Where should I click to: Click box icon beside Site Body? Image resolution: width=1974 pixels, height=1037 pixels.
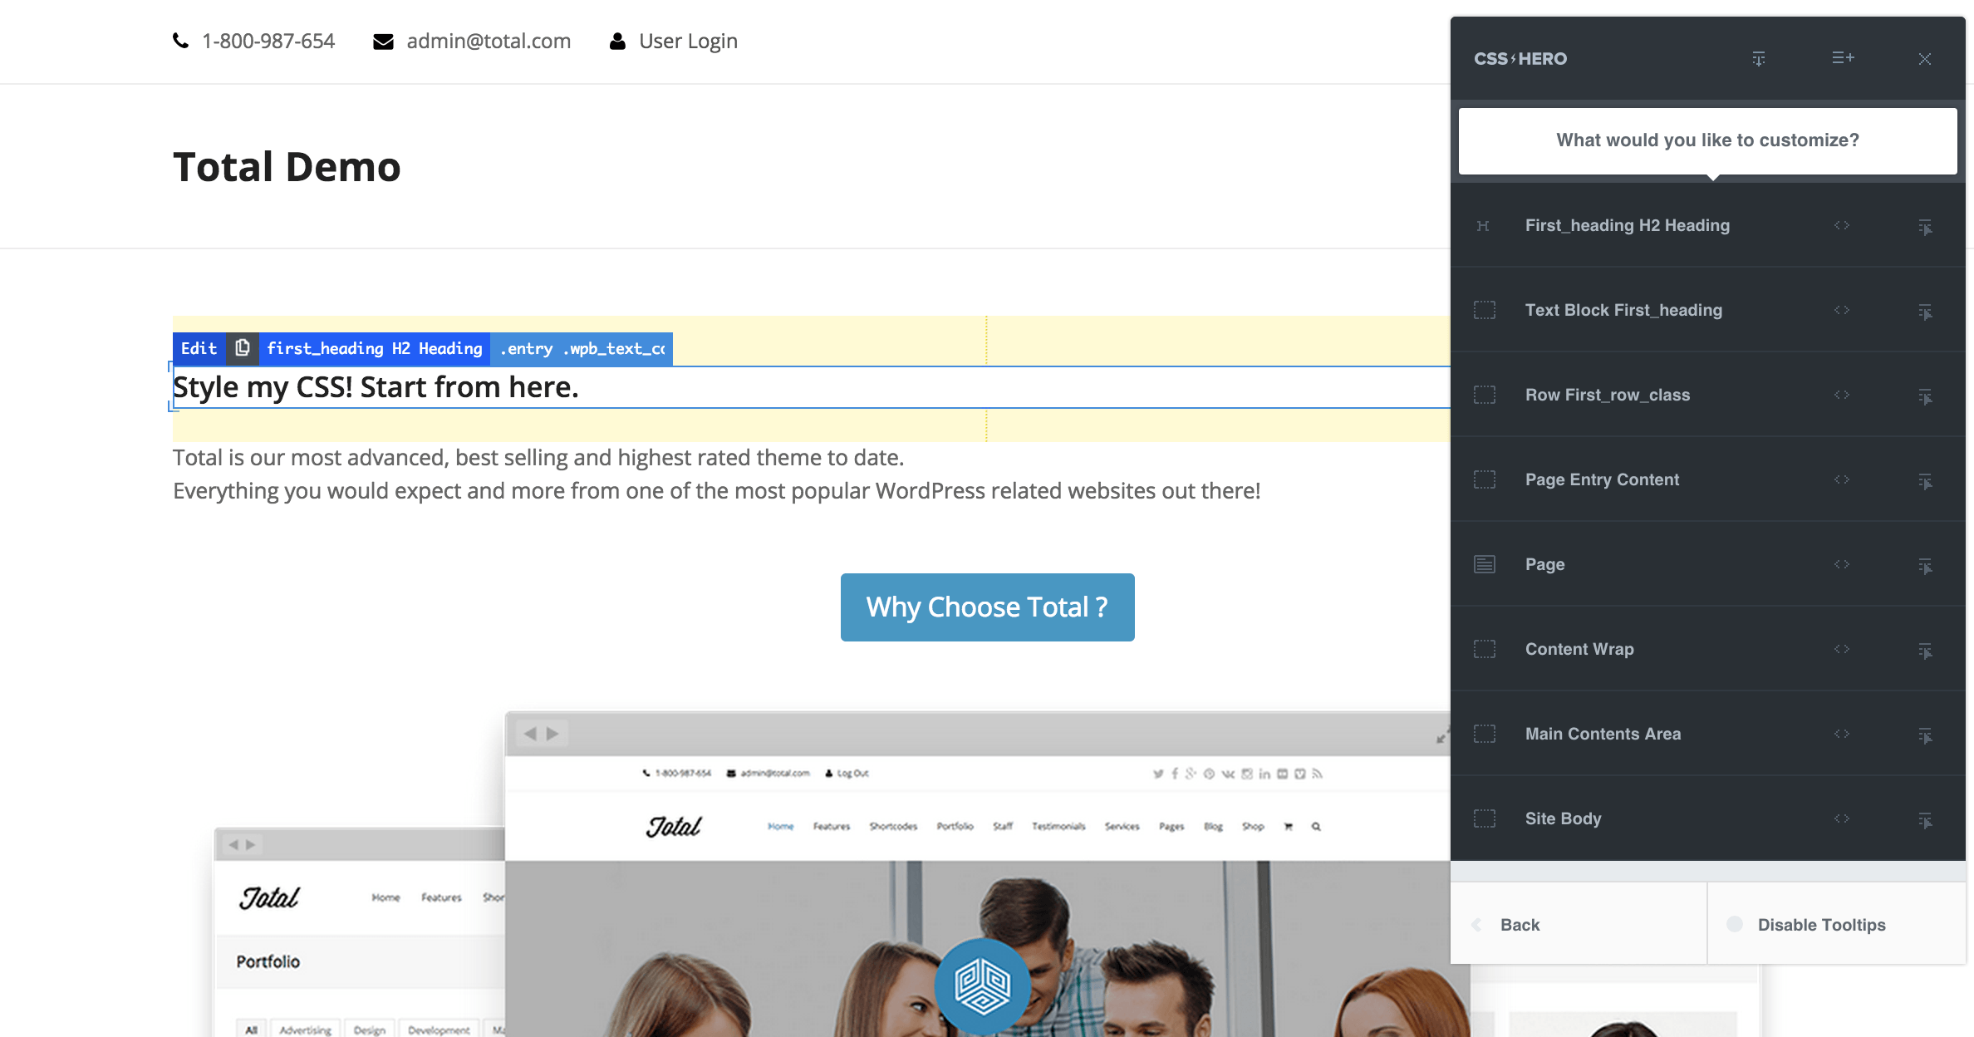tap(1485, 818)
